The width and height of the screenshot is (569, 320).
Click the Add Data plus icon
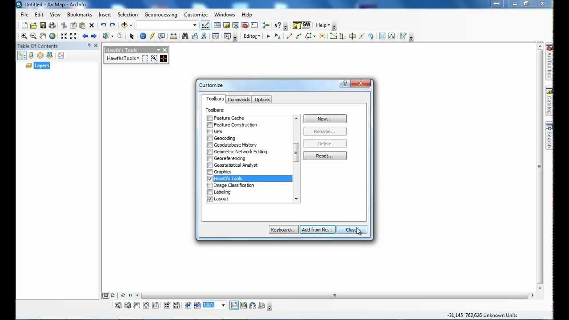tap(124, 25)
